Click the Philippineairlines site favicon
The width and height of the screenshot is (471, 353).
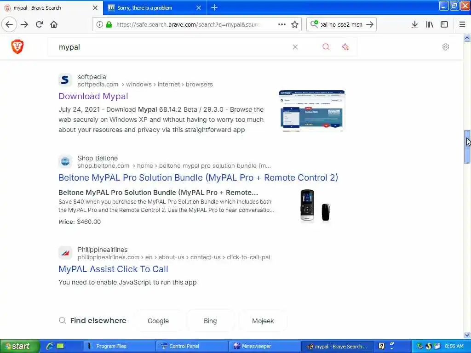point(65,253)
